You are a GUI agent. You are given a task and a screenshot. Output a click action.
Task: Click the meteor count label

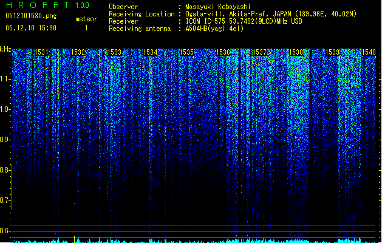pos(86,19)
